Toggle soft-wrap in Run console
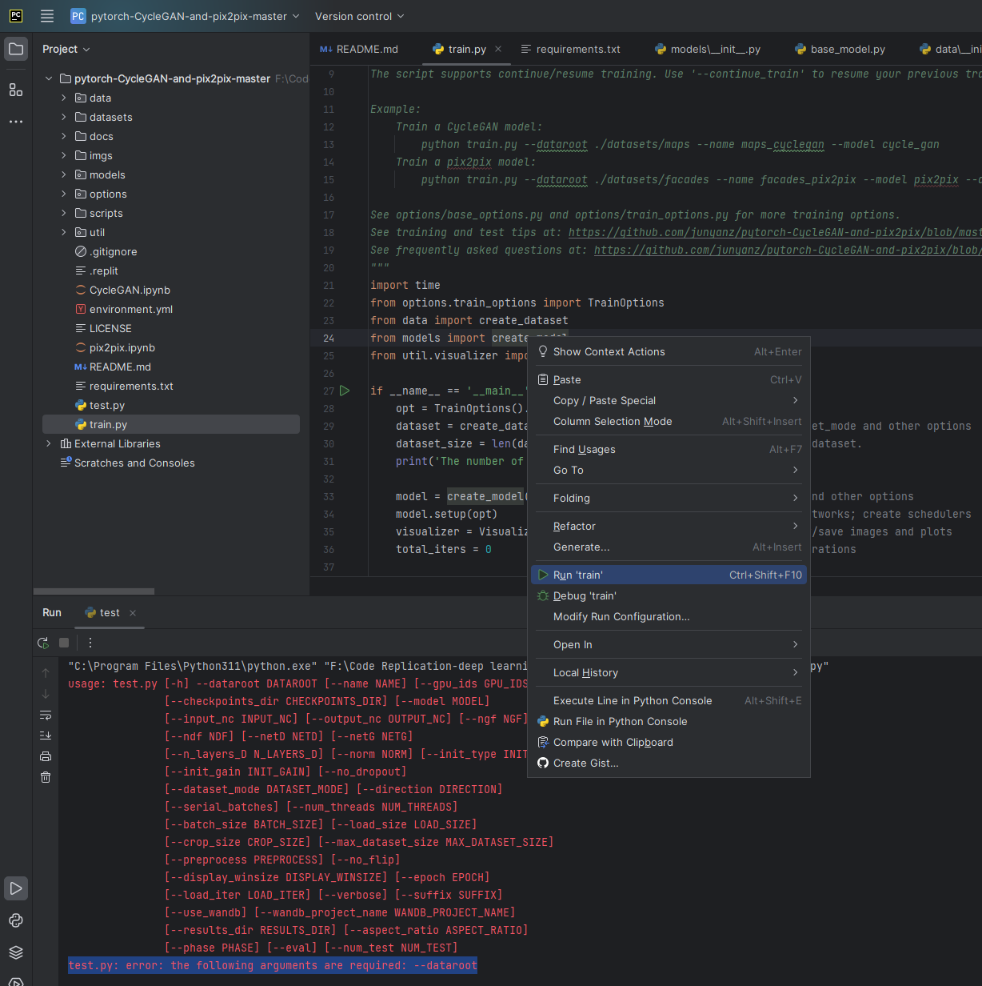This screenshot has width=982, height=986. pyautogui.click(x=46, y=715)
